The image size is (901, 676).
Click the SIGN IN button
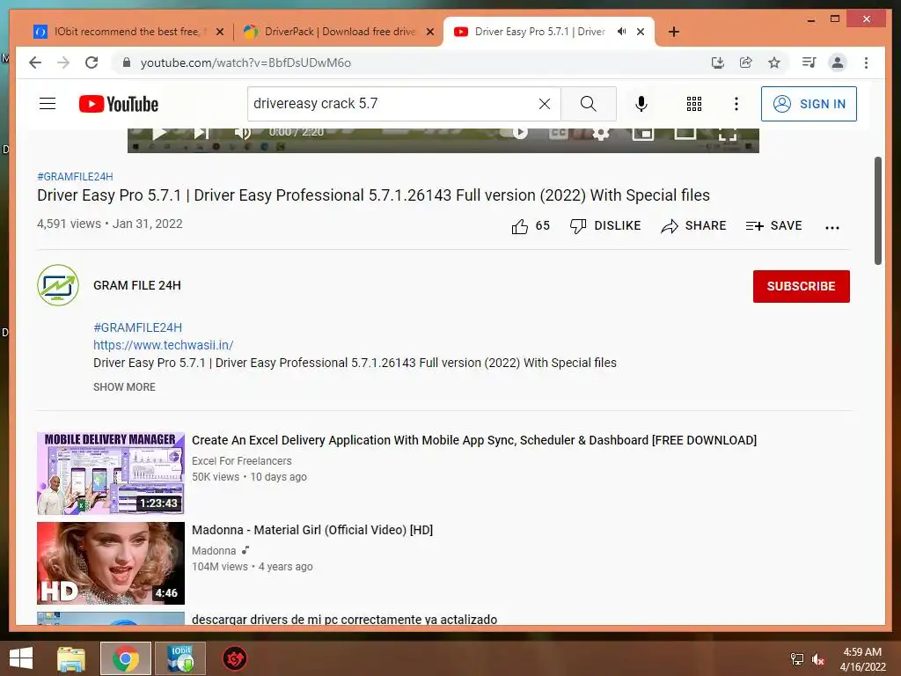pyautogui.click(x=809, y=104)
